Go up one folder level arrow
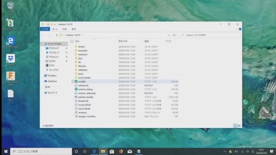Image resolution: width=276 pixels, height=155 pixels. 56,35
